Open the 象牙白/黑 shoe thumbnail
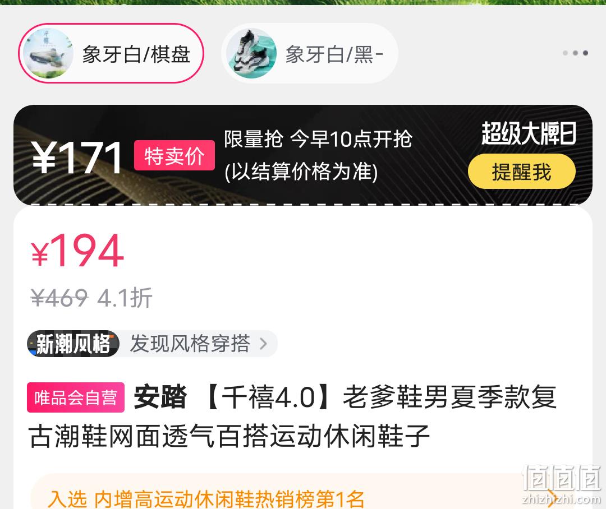Viewport: 606px width, 509px height. pyautogui.click(x=251, y=53)
